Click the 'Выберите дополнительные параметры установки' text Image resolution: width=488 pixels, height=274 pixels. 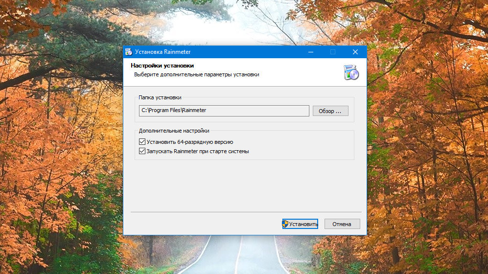[196, 75]
